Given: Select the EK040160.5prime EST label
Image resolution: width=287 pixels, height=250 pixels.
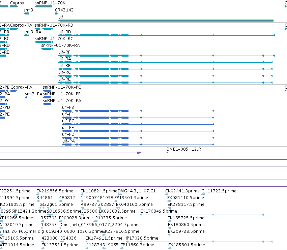Looking at the screenshot, I should [134, 205].
